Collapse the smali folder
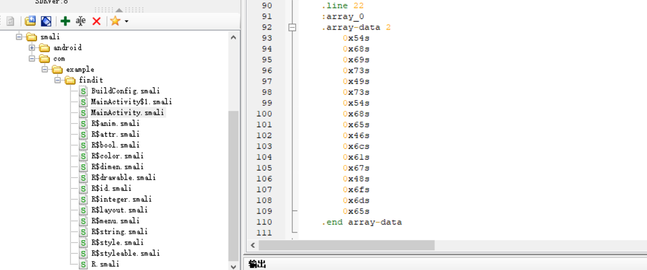The image size is (647, 270). (19, 37)
